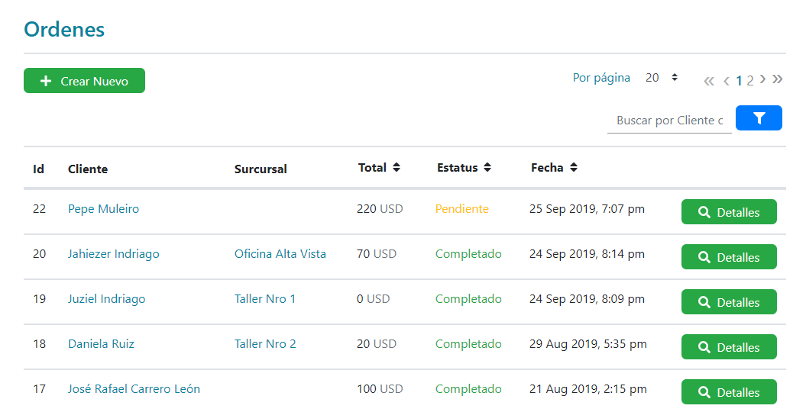Go to the next page chevron

coord(763,79)
